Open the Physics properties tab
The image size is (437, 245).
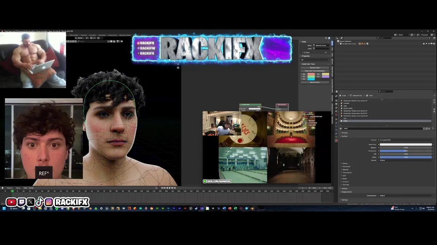(x=336, y=130)
